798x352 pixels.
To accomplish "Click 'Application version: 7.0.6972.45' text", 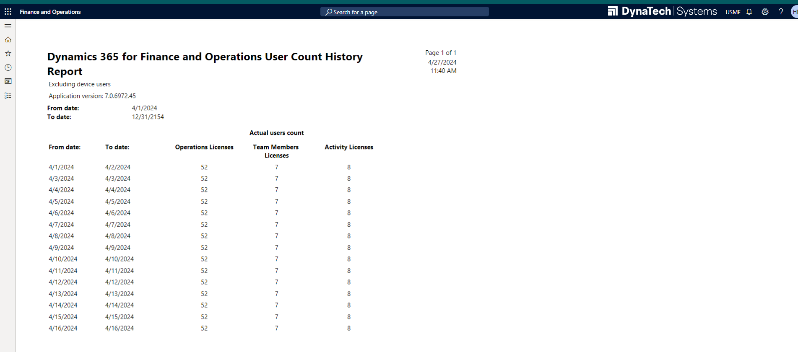I will [92, 96].
